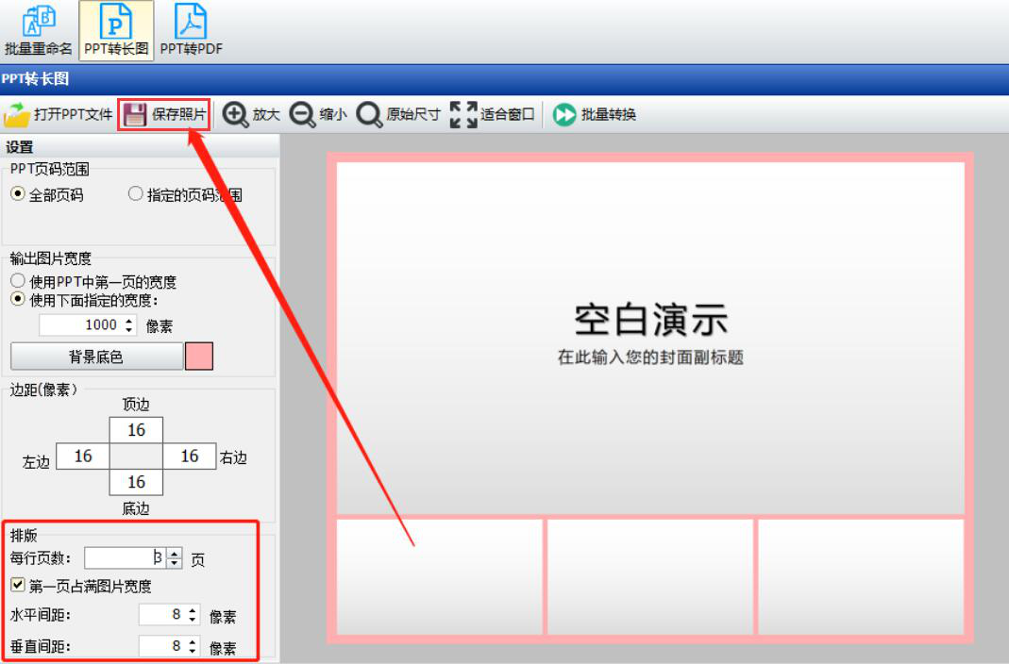The width and height of the screenshot is (1009, 664).
Task: Edit the 底边 bottom margin field
Action: click(x=136, y=482)
